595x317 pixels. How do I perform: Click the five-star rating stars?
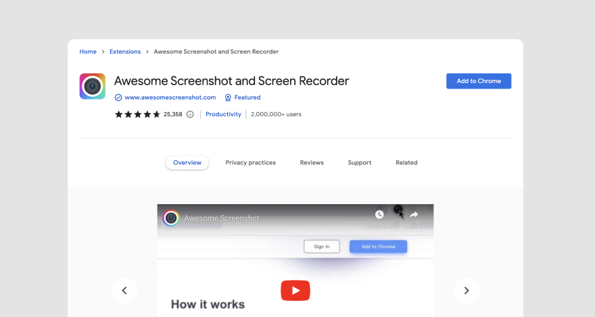click(x=137, y=114)
